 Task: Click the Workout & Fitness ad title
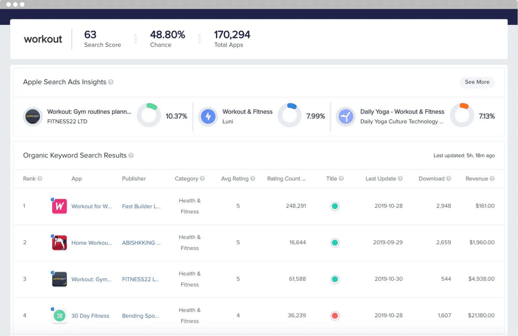tap(248, 112)
